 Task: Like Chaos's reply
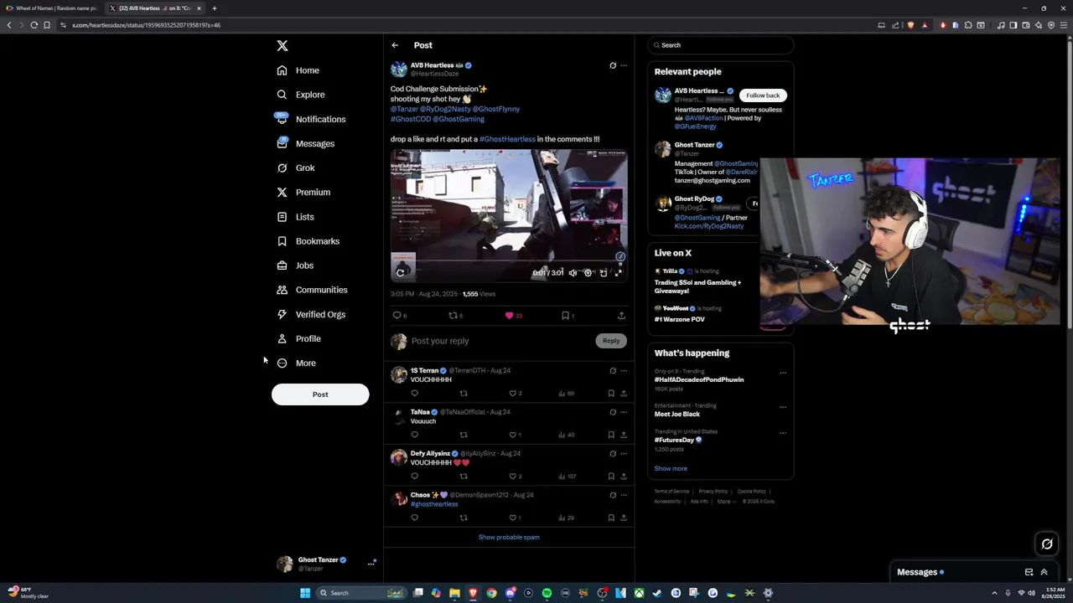[x=513, y=518]
